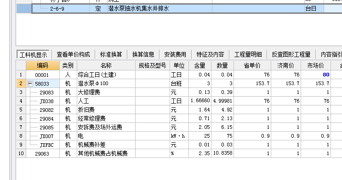Click the 单位 column header
Screen dimensions: 342x180
(179, 65)
